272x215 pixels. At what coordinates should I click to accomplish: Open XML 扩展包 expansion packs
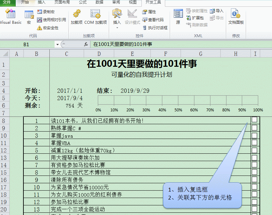[x=195, y=18]
